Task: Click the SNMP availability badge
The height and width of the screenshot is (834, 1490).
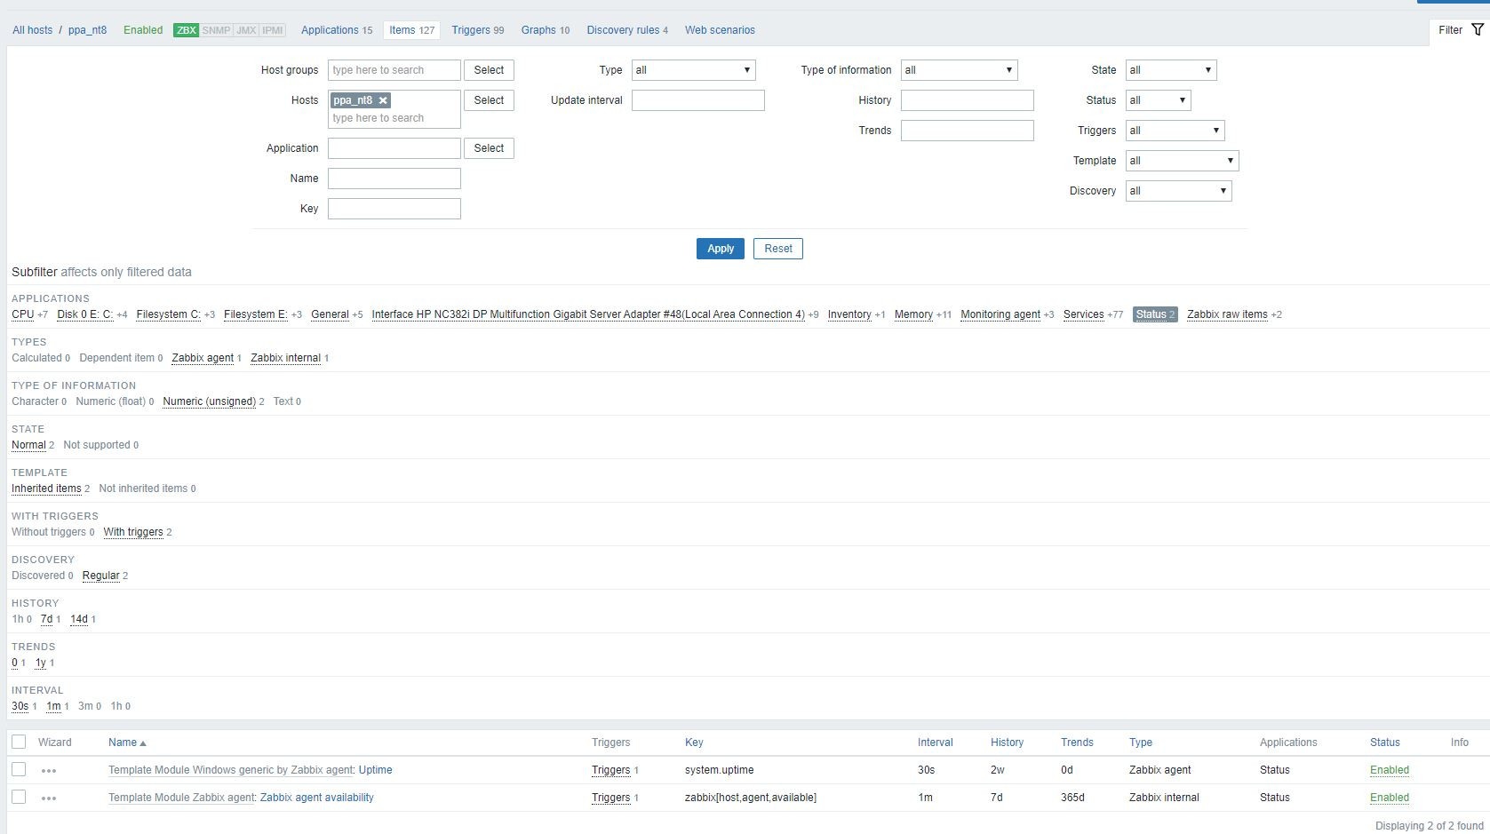Action: pyautogui.click(x=216, y=30)
